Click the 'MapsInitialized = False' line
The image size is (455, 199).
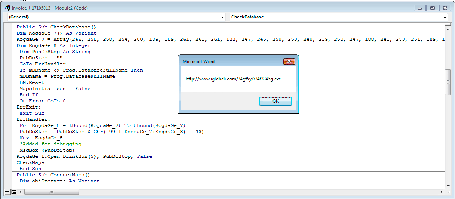[x=55, y=89]
